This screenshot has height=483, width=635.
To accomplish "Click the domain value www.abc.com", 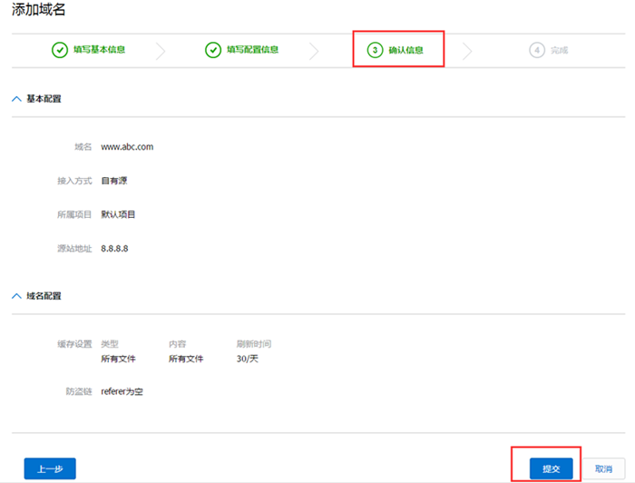I will (127, 147).
